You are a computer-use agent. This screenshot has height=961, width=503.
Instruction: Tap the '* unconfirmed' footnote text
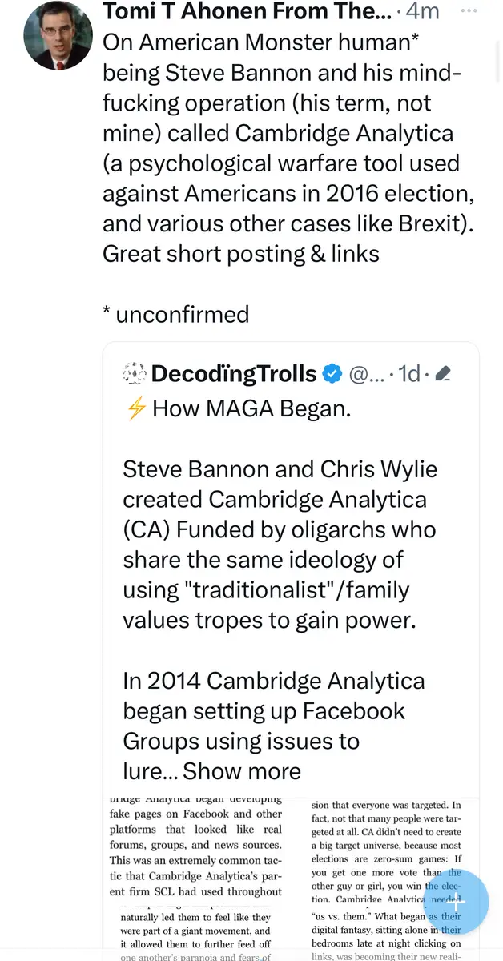coord(175,314)
